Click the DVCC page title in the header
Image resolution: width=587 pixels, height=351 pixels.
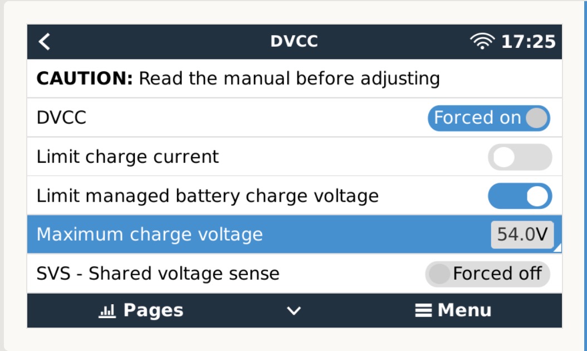pyautogui.click(x=294, y=42)
